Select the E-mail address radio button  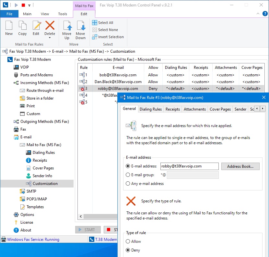128,166
